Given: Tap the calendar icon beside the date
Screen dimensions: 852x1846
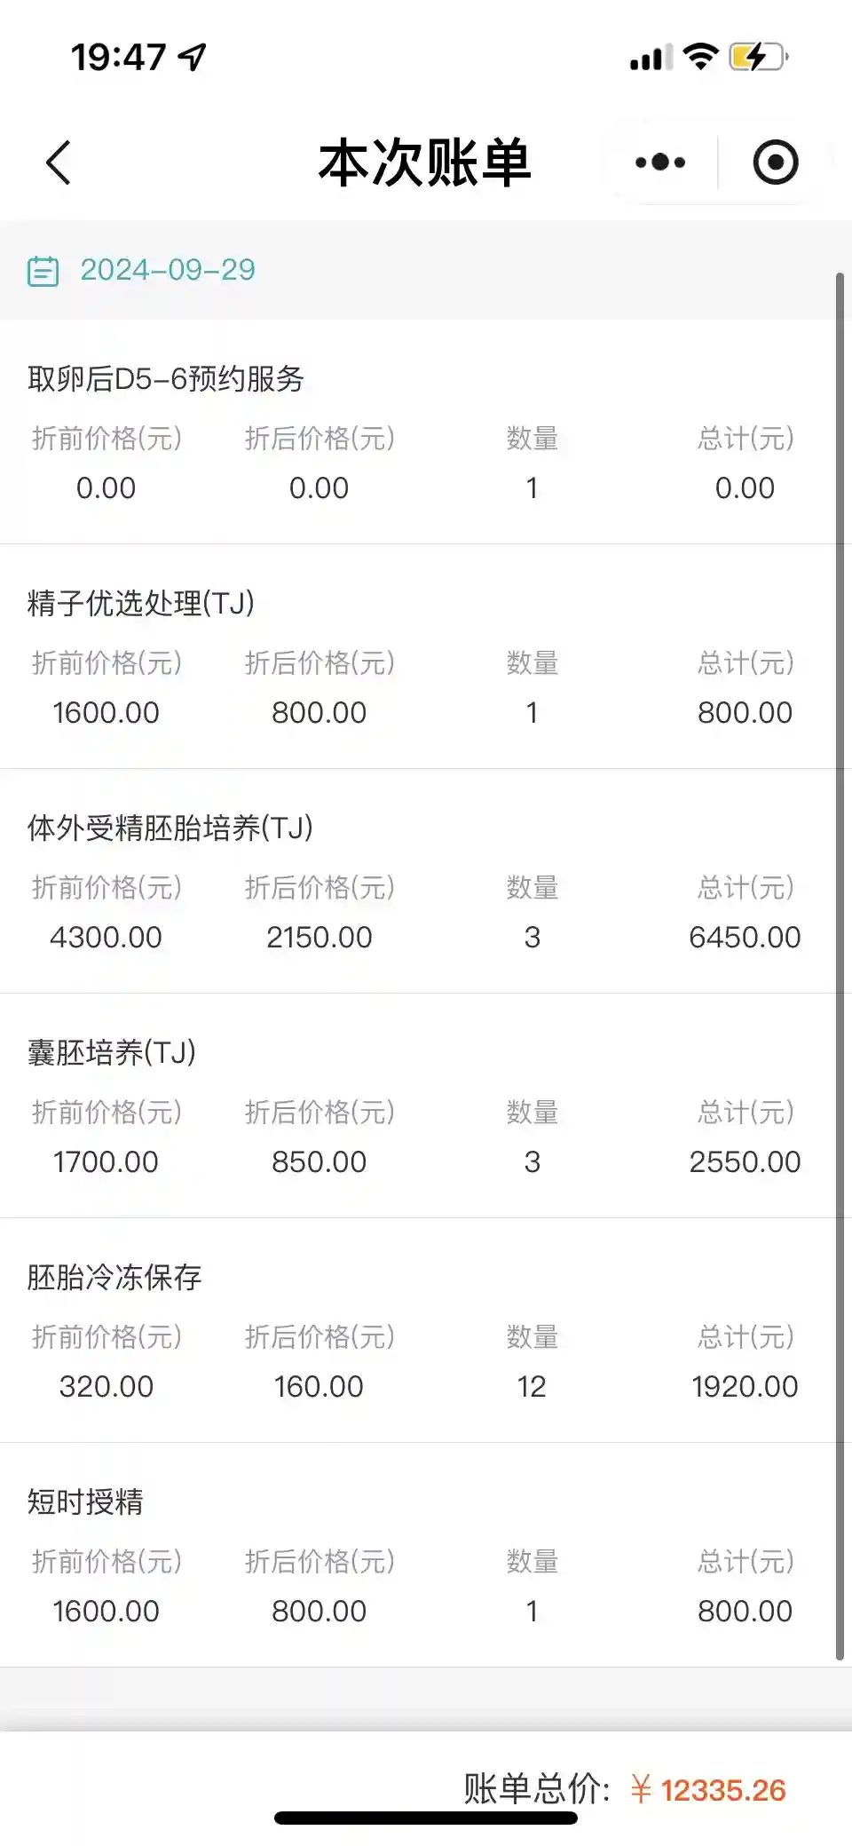Looking at the screenshot, I should [43, 271].
